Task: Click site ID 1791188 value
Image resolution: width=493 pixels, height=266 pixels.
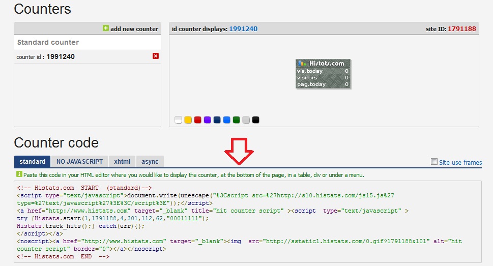Action: point(462,28)
